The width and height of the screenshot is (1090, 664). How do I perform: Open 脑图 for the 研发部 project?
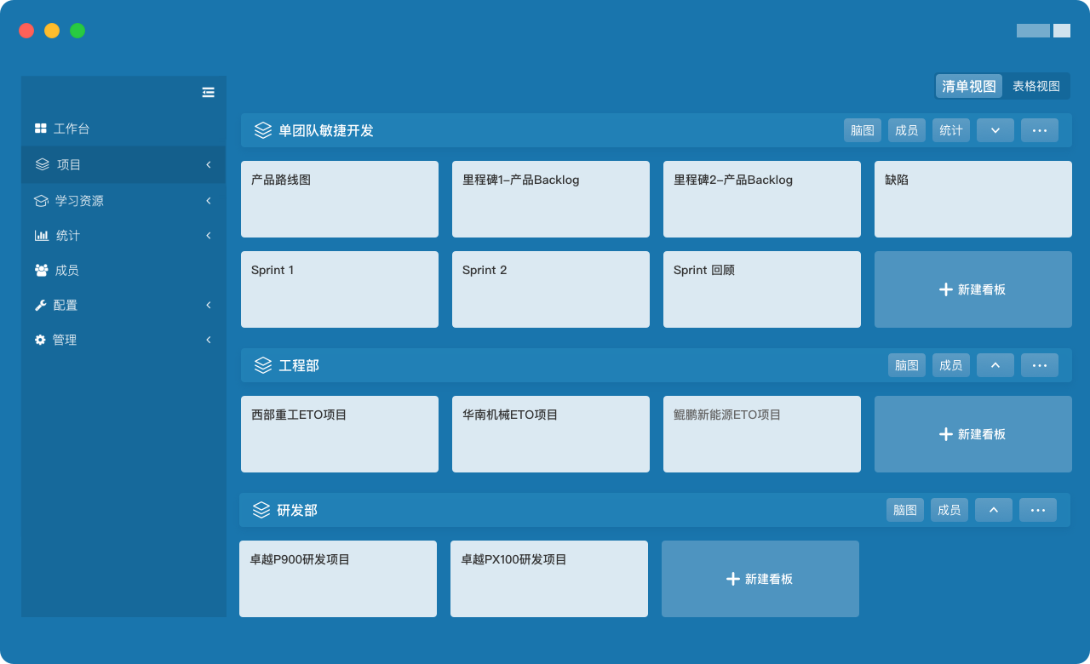click(904, 510)
